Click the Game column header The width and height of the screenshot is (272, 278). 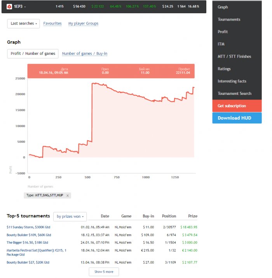tap(126, 216)
